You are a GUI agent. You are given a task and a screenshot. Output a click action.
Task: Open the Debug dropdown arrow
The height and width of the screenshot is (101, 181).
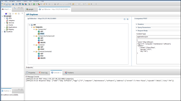(31, 4)
